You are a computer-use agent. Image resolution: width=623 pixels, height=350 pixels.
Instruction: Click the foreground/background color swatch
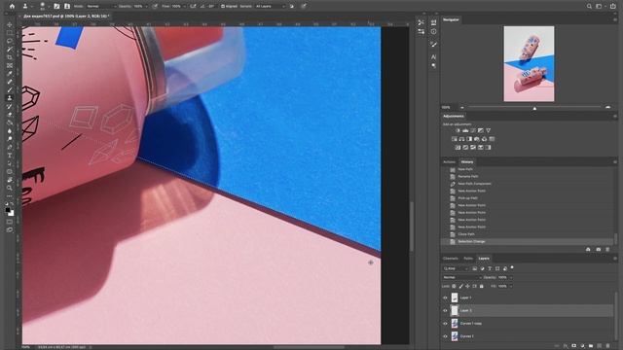pyautogui.click(x=10, y=212)
